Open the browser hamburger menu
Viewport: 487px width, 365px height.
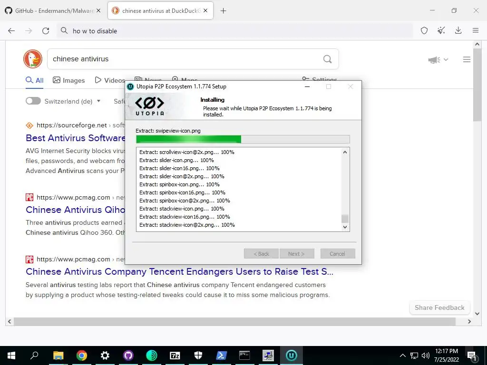(x=476, y=30)
